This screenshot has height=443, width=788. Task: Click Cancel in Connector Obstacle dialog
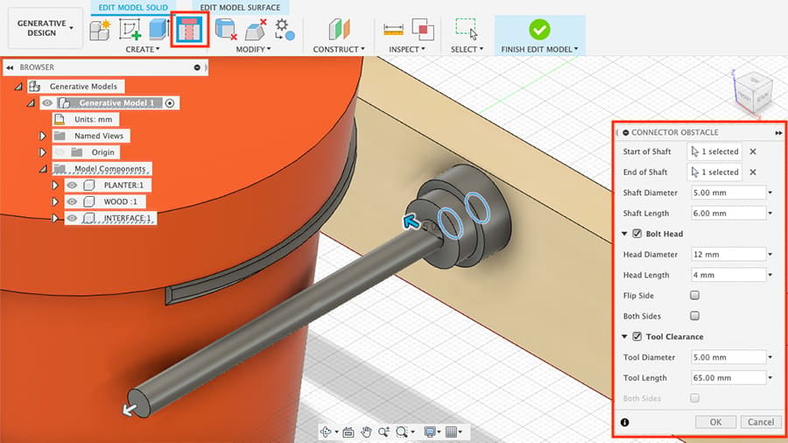click(x=761, y=422)
